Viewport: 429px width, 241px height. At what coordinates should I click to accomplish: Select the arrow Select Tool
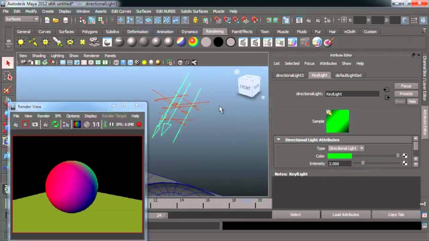tap(8, 63)
